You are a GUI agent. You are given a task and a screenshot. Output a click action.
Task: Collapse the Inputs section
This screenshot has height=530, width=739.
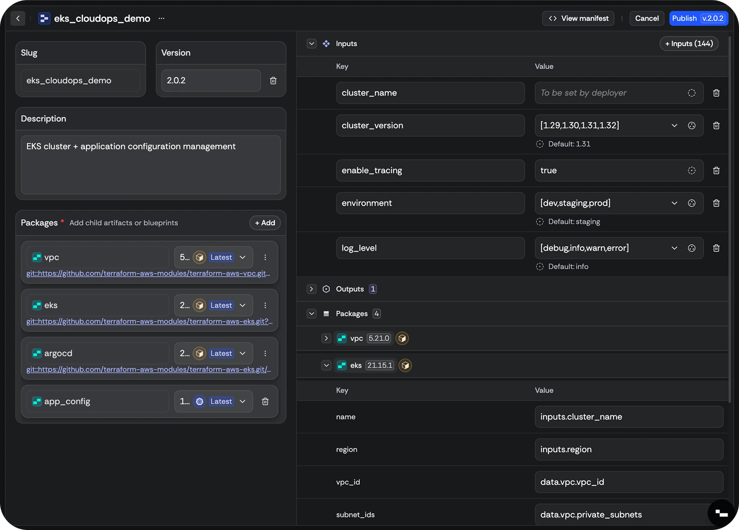pos(312,43)
